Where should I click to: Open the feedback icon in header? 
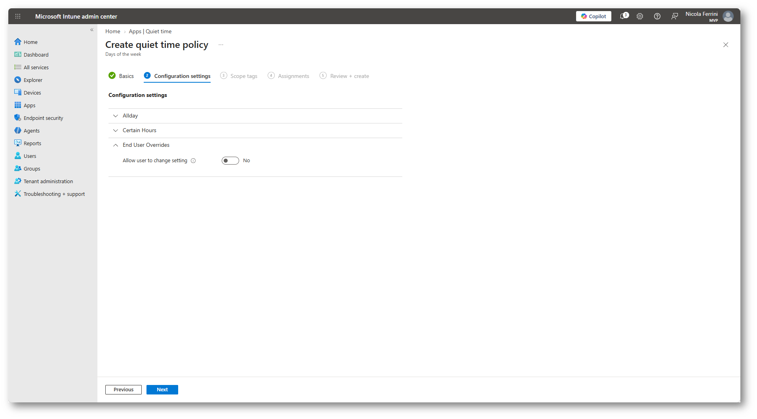click(x=675, y=16)
